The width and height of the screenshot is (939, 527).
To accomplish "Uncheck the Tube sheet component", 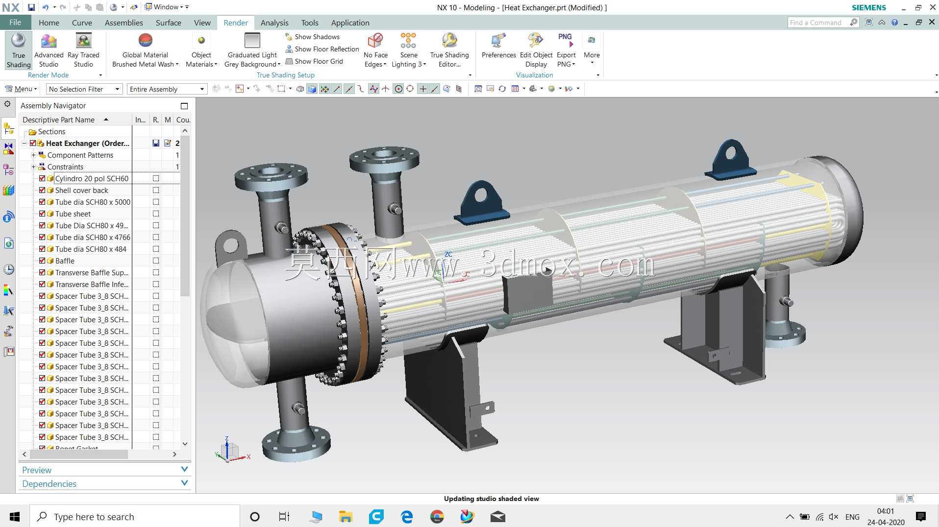I will point(42,214).
